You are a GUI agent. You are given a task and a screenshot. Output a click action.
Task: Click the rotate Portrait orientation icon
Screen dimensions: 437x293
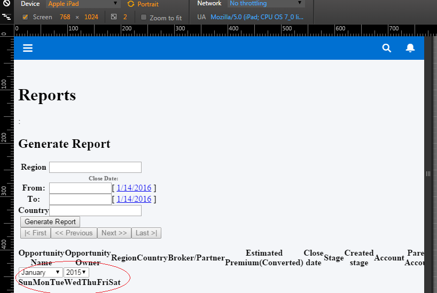pos(130,4)
